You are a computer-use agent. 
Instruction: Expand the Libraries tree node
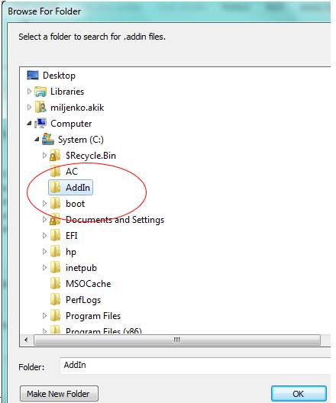click(x=29, y=92)
